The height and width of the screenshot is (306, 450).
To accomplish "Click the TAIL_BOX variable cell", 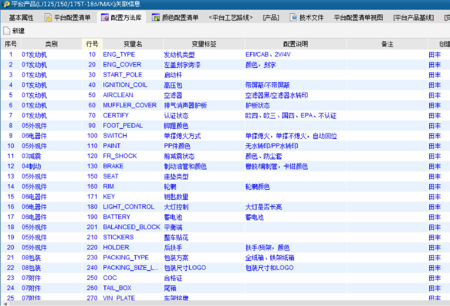I will coord(133,288).
